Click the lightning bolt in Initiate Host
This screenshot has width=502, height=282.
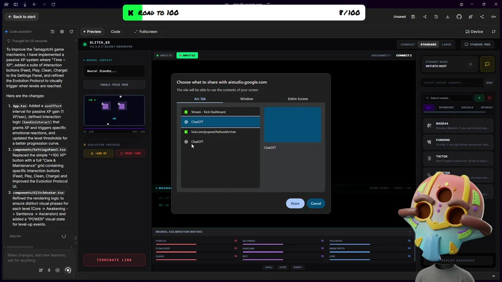tap(471, 64)
